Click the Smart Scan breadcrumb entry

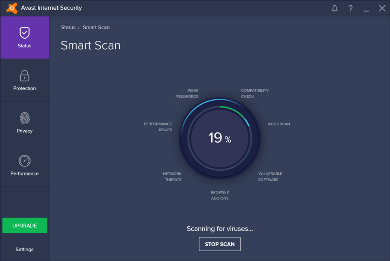(x=96, y=27)
